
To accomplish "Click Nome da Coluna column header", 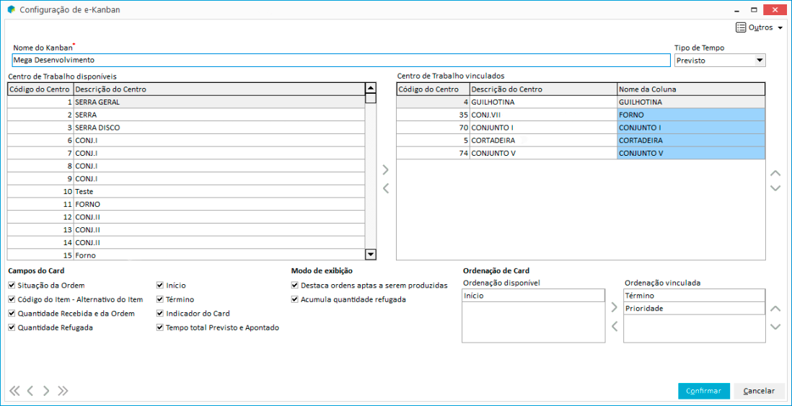I will tap(691, 89).
